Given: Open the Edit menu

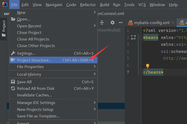Looking at the screenshot, I should tap(25, 5).
